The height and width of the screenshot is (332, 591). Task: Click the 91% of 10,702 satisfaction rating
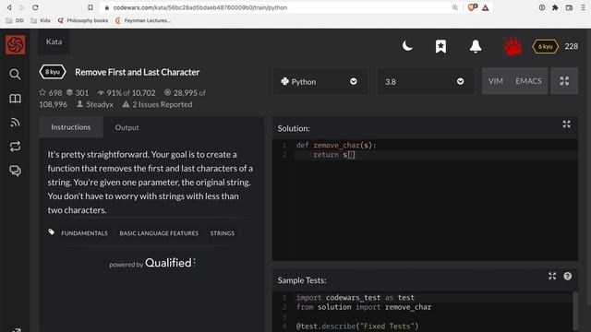click(x=126, y=92)
